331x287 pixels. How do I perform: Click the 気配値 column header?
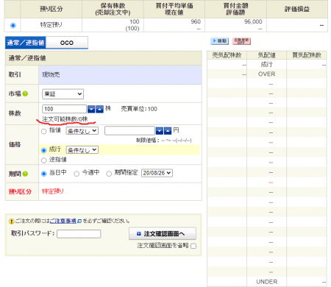point(266,55)
